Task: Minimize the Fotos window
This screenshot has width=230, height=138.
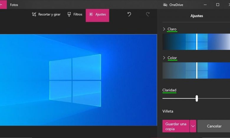Action: (x=205, y=5)
